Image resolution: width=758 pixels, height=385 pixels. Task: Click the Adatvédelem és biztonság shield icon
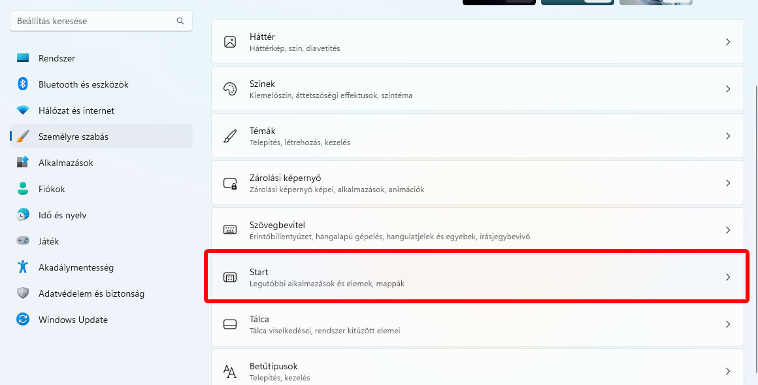click(23, 293)
